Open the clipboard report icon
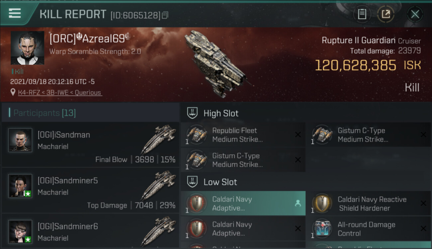The image size is (432, 249). point(362,14)
